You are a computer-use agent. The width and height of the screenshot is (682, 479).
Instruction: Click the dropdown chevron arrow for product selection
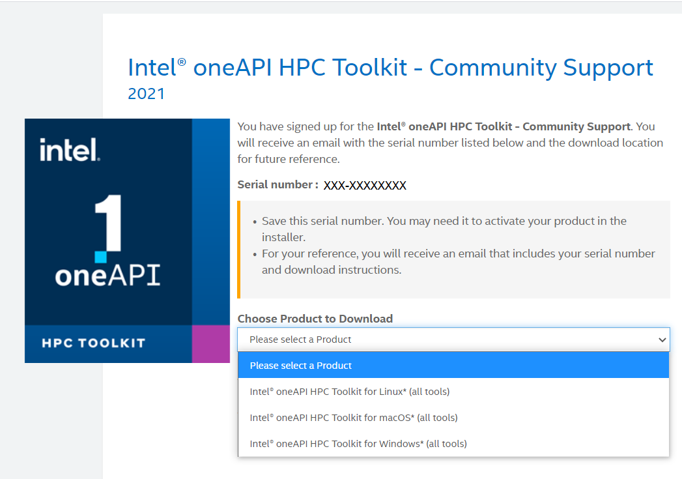[x=662, y=340]
